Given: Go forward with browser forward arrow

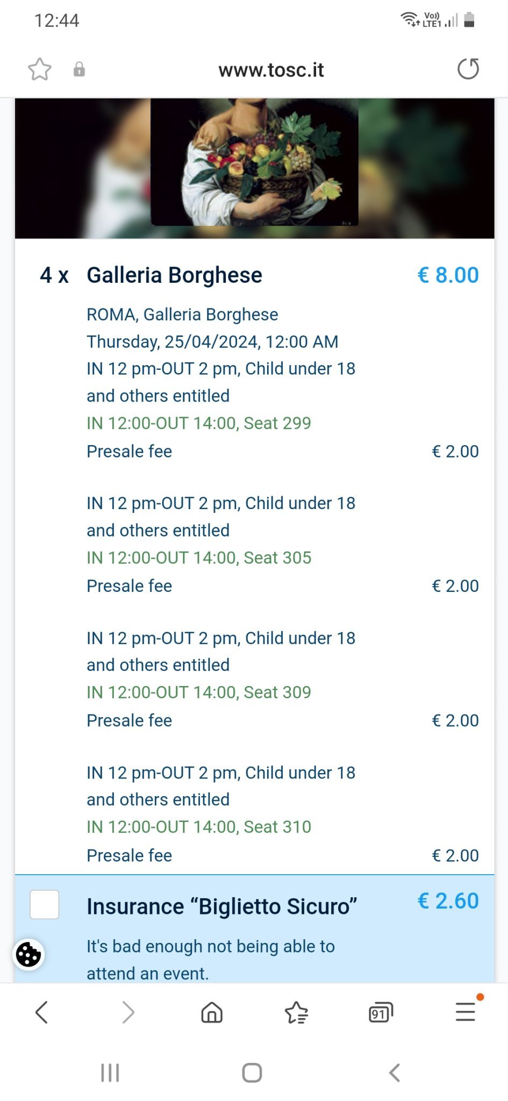Looking at the screenshot, I should pyautogui.click(x=127, y=1012).
